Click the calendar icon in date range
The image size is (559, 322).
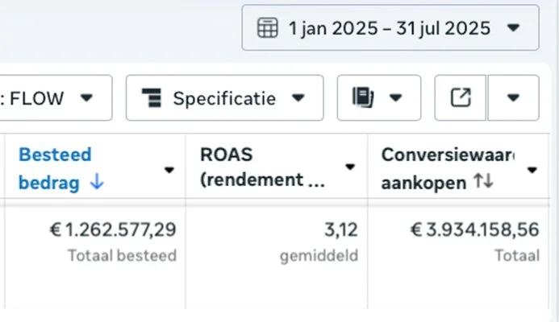click(267, 28)
